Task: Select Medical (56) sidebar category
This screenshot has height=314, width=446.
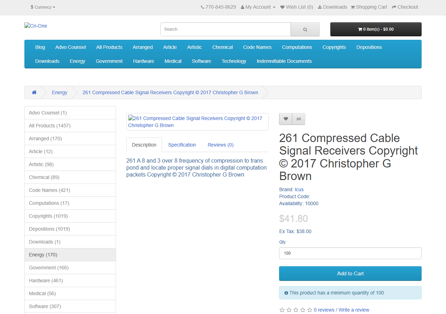Action: pyautogui.click(x=70, y=293)
